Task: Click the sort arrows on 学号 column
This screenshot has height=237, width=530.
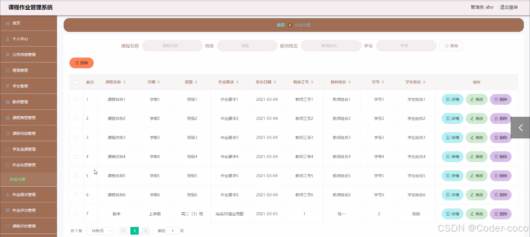Action: click(383, 82)
